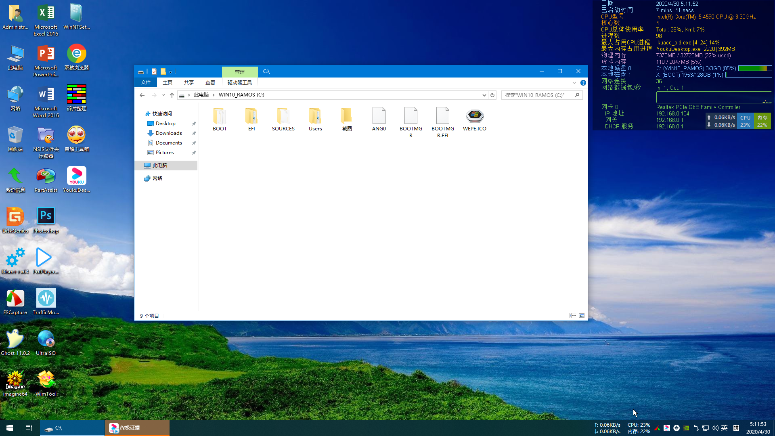Switch to the 查看 ribbon tab

[x=210, y=82]
